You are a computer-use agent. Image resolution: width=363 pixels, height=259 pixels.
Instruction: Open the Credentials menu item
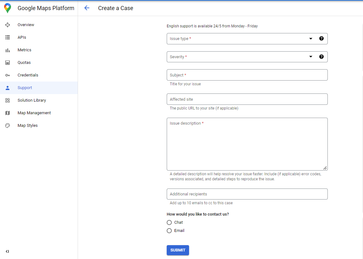pos(39,75)
